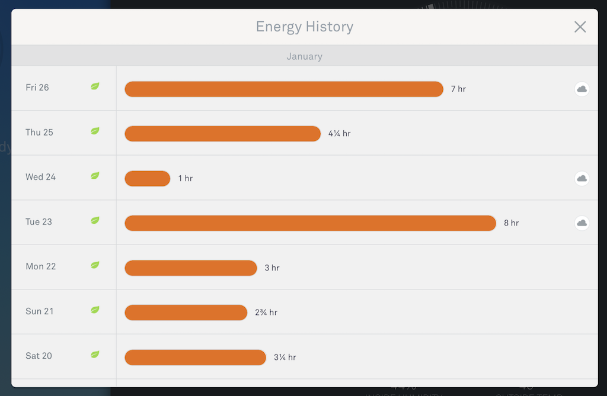Click the weather cloud icon for Fri 26
Viewport: 607px width, 396px height.
(x=582, y=89)
